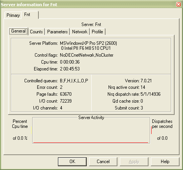Open the Counts tab
This screenshot has width=183, height=170.
[x=36, y=32]
